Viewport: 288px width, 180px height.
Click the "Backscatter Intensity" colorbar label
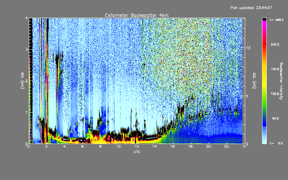tap(281, 81)
